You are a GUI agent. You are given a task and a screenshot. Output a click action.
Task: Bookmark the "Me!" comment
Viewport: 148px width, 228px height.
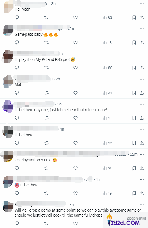pyautogui.click(x=134, y=93)
